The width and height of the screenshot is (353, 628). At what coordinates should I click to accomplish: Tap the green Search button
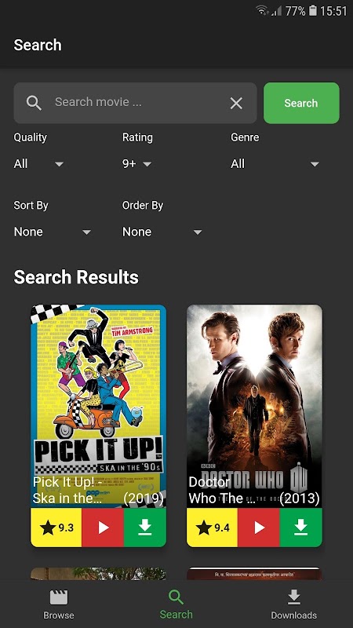pos(301,103)
